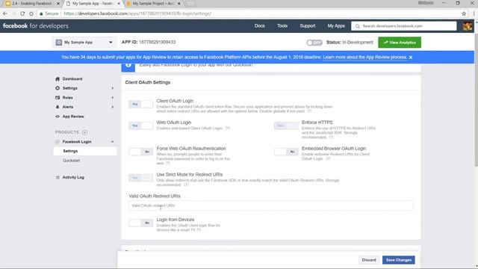Open the My Sample App dropdown

(84, 43)
